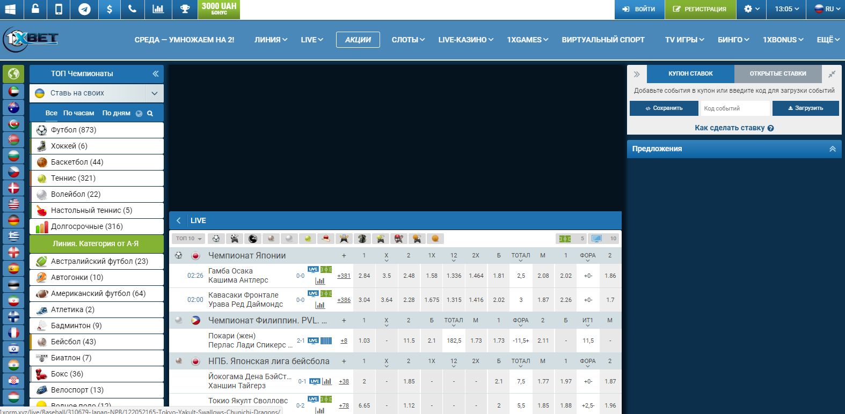This screenshot has height=414, width=845.
Task: Open the lock icon in top bar
Action: [x=35, y=9]
